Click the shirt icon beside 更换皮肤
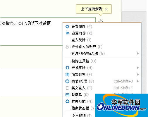Viewport: 148px width, 117px height. 67,68
